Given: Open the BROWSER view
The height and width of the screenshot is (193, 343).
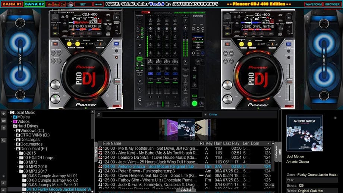Looking at the screenshot, I should coord(332,4).
